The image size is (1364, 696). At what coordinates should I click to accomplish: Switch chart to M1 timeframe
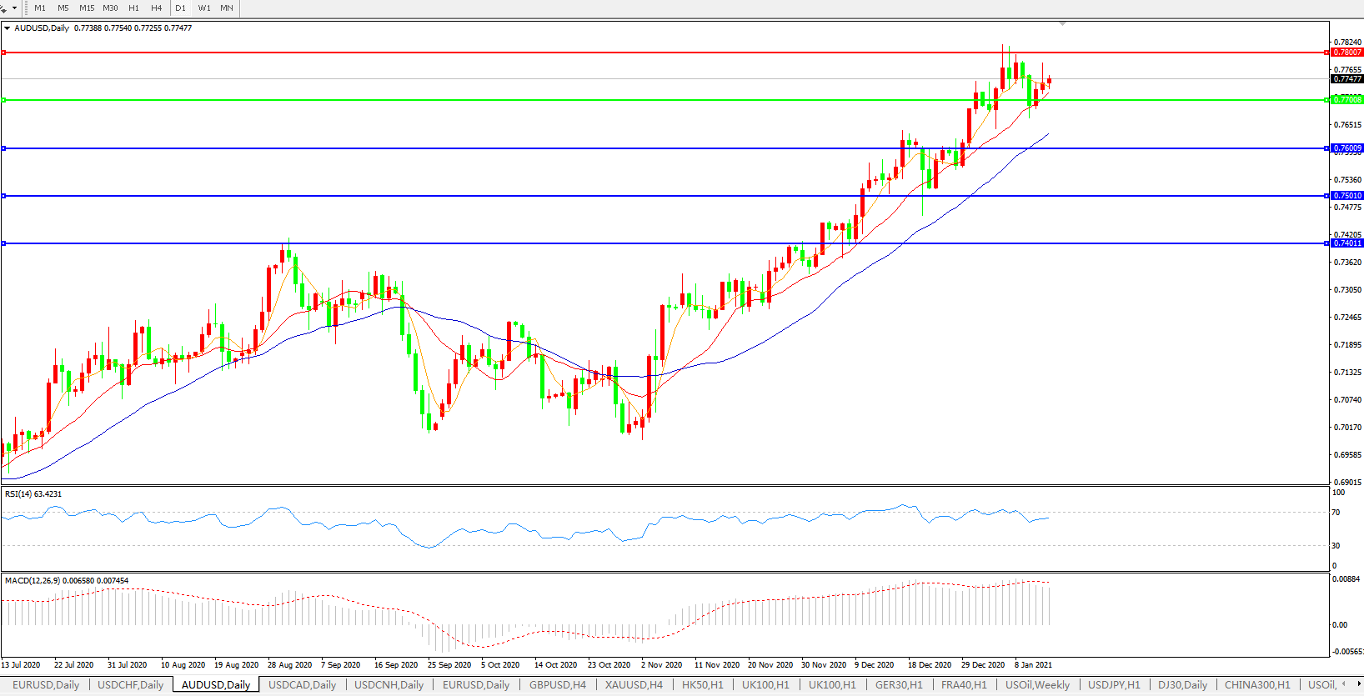pyautogui.click(x=40, y=8)
